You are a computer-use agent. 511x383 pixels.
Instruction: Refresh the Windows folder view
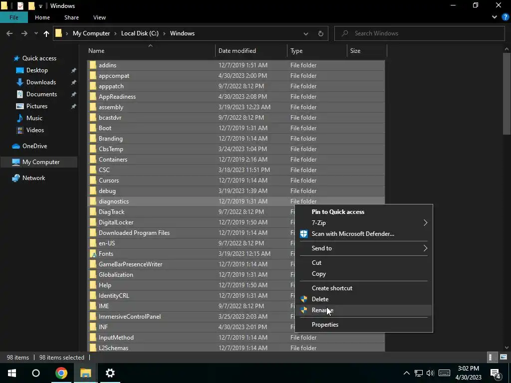pyautogui.click(x=321, y=33)
